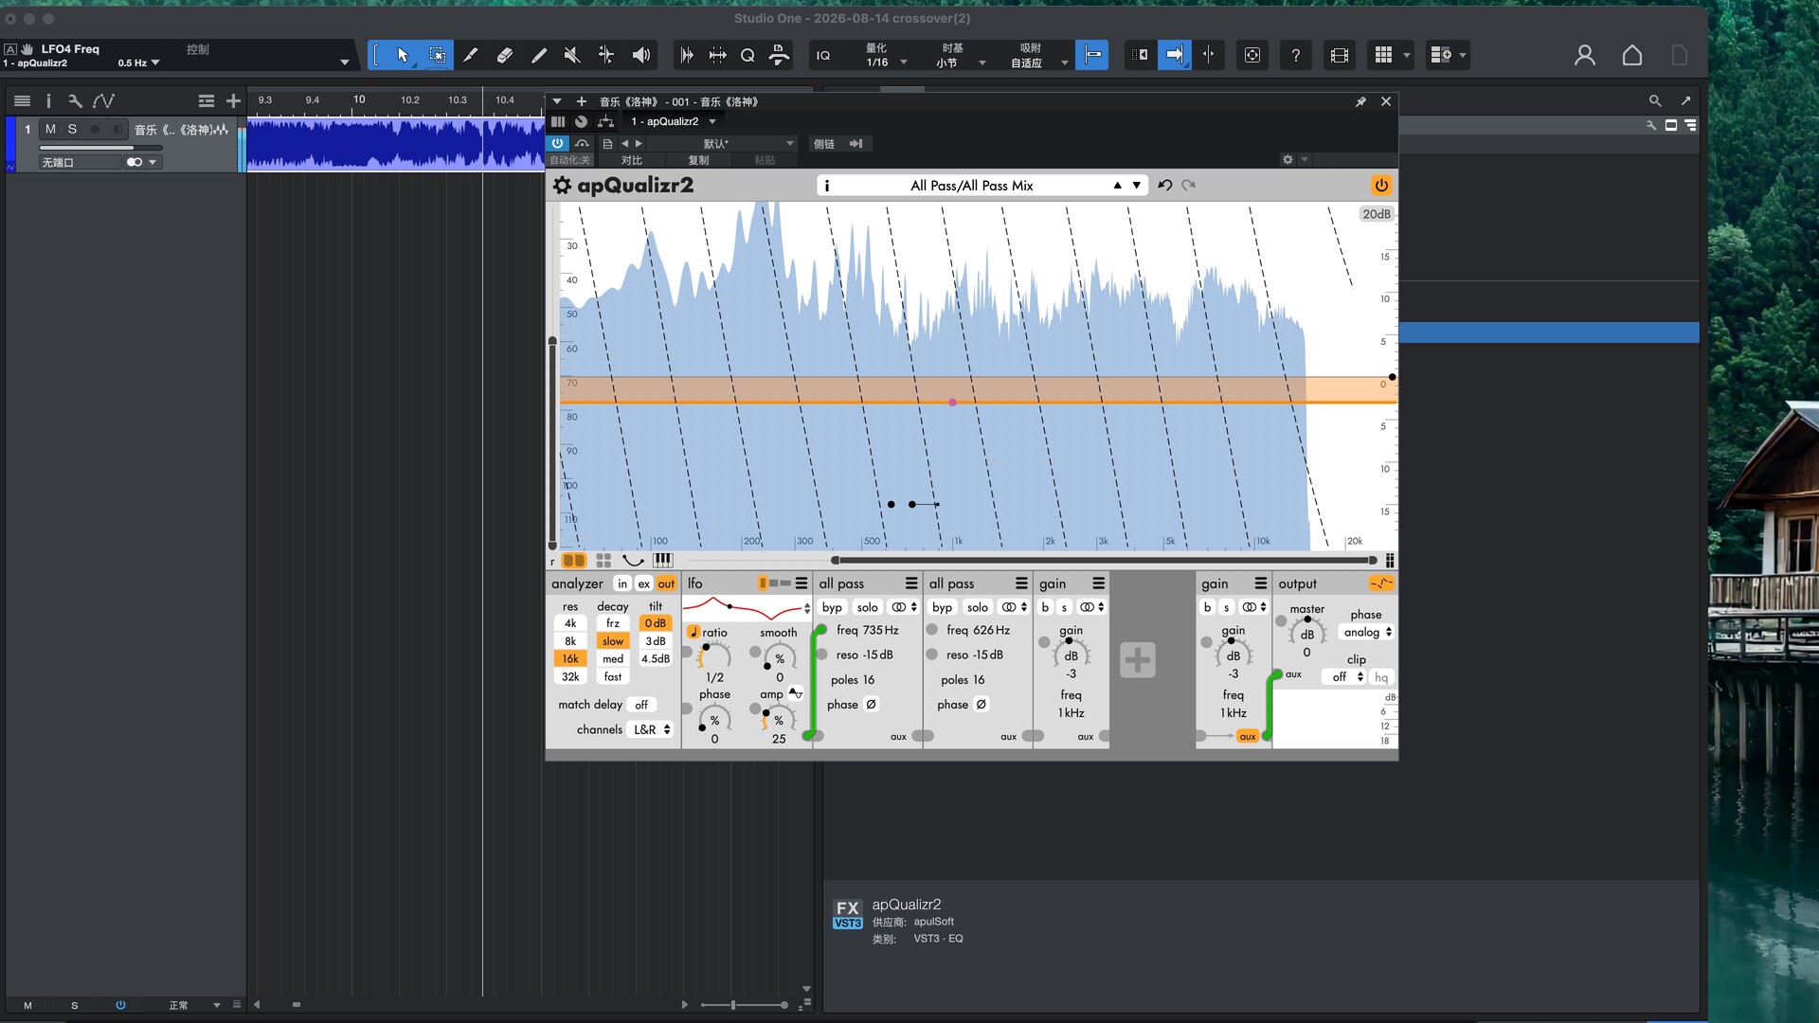Open preset info i button

pos(827,186)
